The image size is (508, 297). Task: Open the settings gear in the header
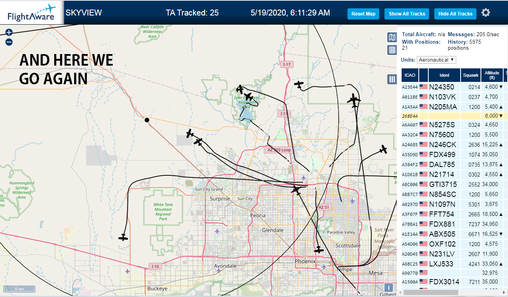pyautogui.click(x=485, y=13)
